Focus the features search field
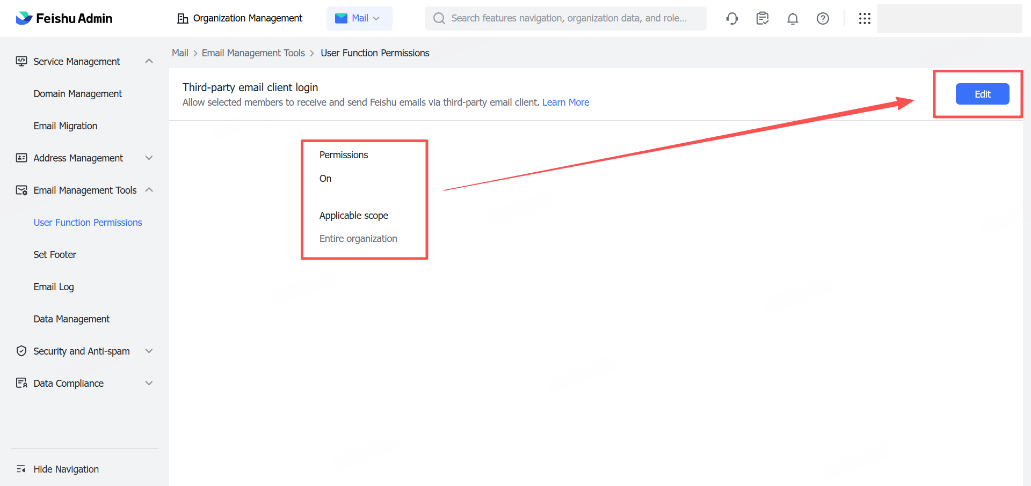 [569, 18]
